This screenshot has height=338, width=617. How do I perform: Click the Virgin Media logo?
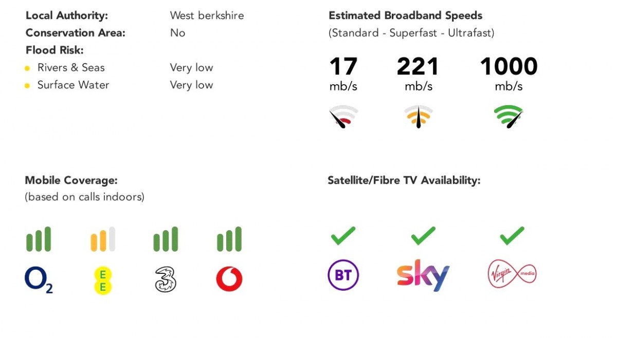click(x=512, y=274)
